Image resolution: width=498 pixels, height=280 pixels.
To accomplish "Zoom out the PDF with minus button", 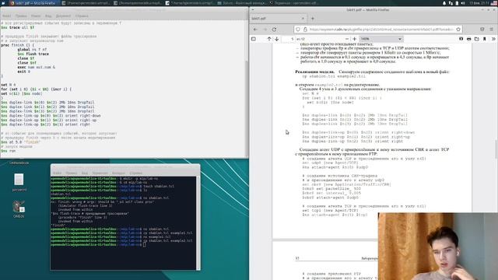I will [347, 39].
